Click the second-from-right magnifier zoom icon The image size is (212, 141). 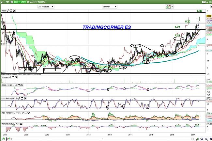tap(206, 139)
